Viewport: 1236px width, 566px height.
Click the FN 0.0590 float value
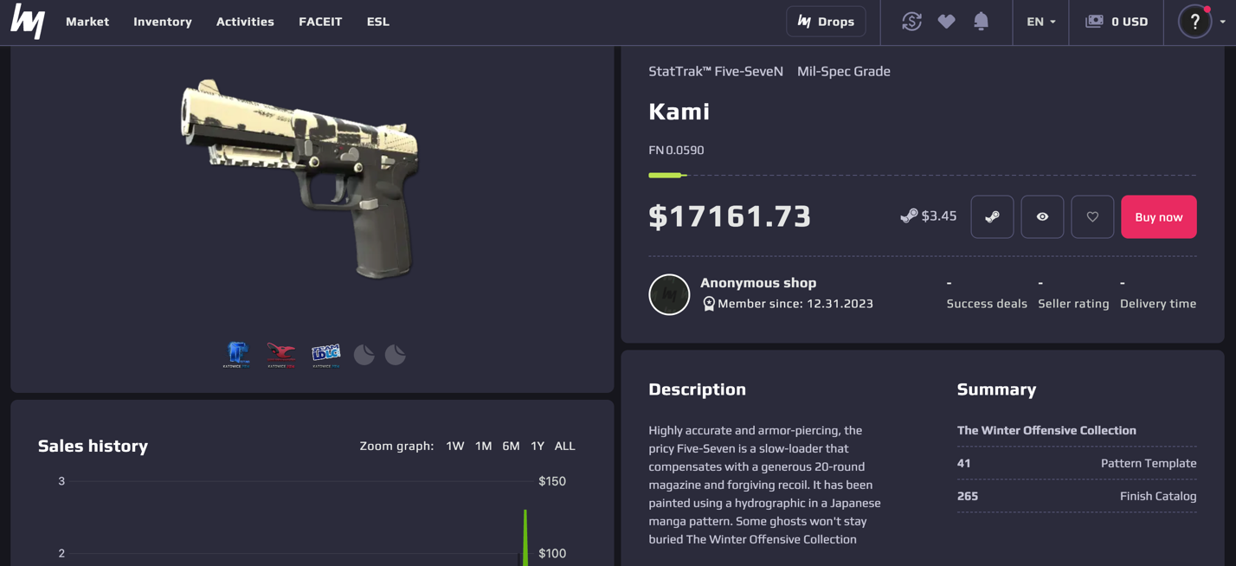(676, 151)
